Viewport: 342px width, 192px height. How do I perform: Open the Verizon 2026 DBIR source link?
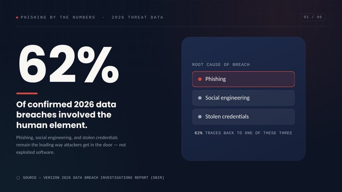(x=93, y=178)
